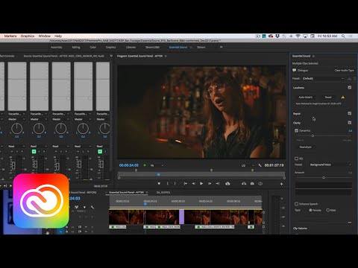This screenshot has height=268, width=358.
Task: Click the Reset loudness button
Action: [328, 97]
